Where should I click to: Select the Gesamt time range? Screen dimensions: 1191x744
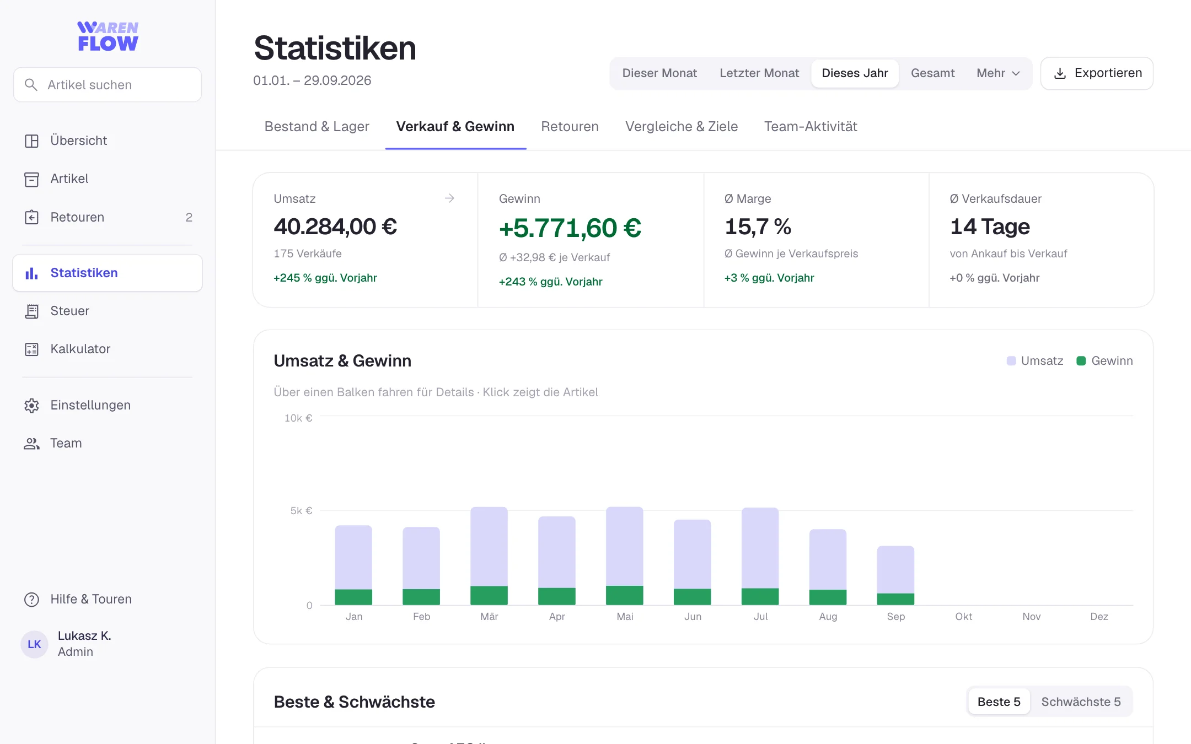(x=932, y=73)
